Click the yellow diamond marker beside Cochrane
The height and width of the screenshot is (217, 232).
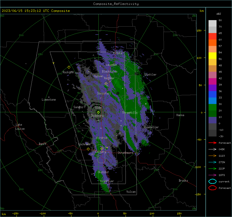point(88,149)
